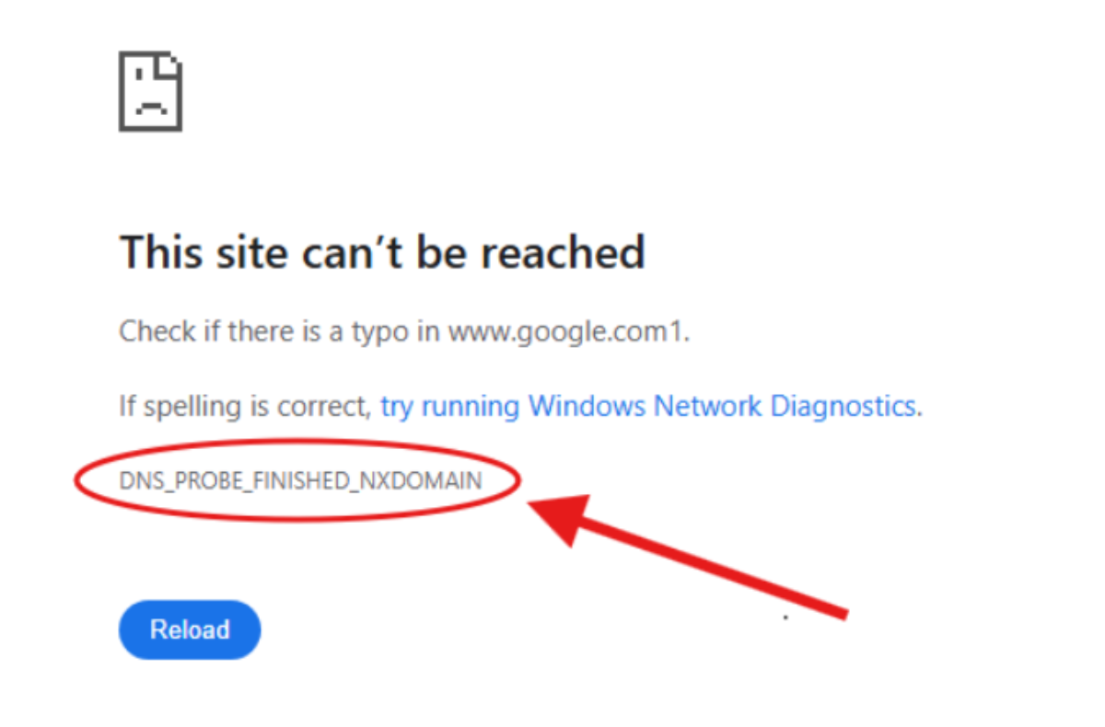This screenshot has height=727, width=1105.
Task: Click the "This site can't be reached" heading
Action: 382,251
